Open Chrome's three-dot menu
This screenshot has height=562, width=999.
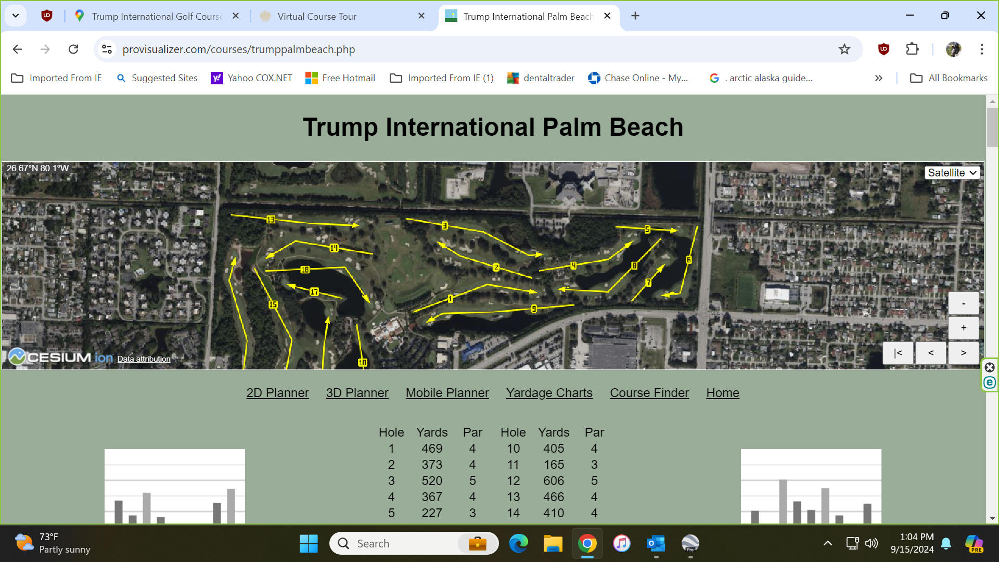pos(981,49)
